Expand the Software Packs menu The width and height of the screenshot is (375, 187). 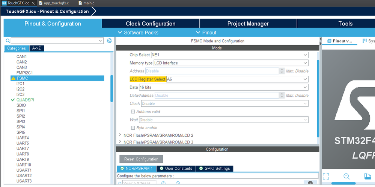[138, 33]
